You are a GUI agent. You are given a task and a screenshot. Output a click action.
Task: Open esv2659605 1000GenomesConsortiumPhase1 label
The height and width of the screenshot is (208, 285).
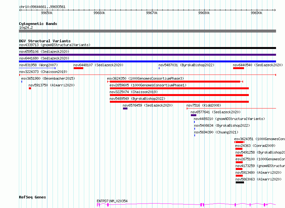coord(148,85)
